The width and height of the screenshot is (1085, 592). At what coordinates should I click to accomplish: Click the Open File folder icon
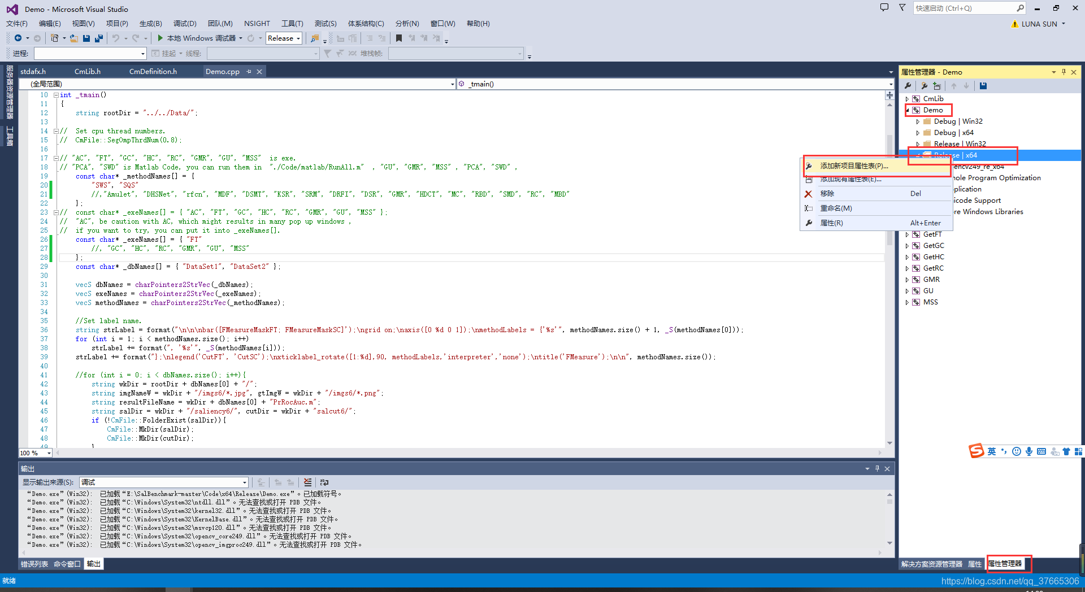(x=73, y=38)
